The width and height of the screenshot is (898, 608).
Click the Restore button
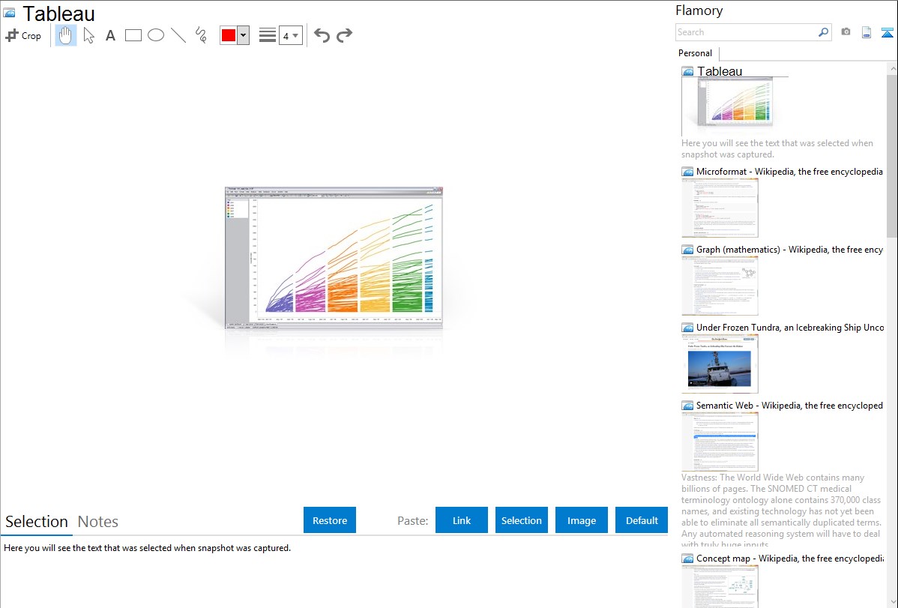coord(330,520)
